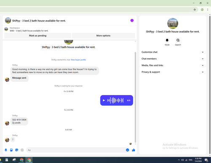The height and width of the screenshot is (163, 211).
Task: Expand Media, files and links section
Action: [173, 65]
